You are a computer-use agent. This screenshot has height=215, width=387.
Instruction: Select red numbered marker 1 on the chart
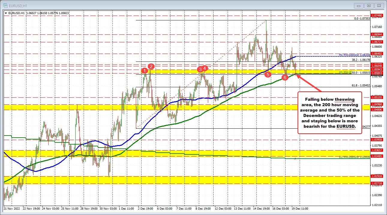tap(145, 71)
